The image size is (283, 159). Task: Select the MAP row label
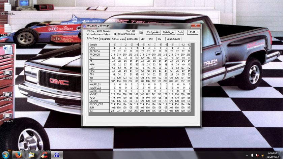pos(99,68)
